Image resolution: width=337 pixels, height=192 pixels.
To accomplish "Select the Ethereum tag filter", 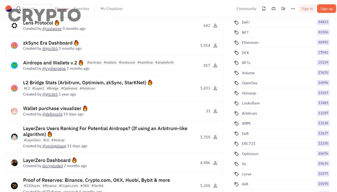I will [x=250, y=43].
